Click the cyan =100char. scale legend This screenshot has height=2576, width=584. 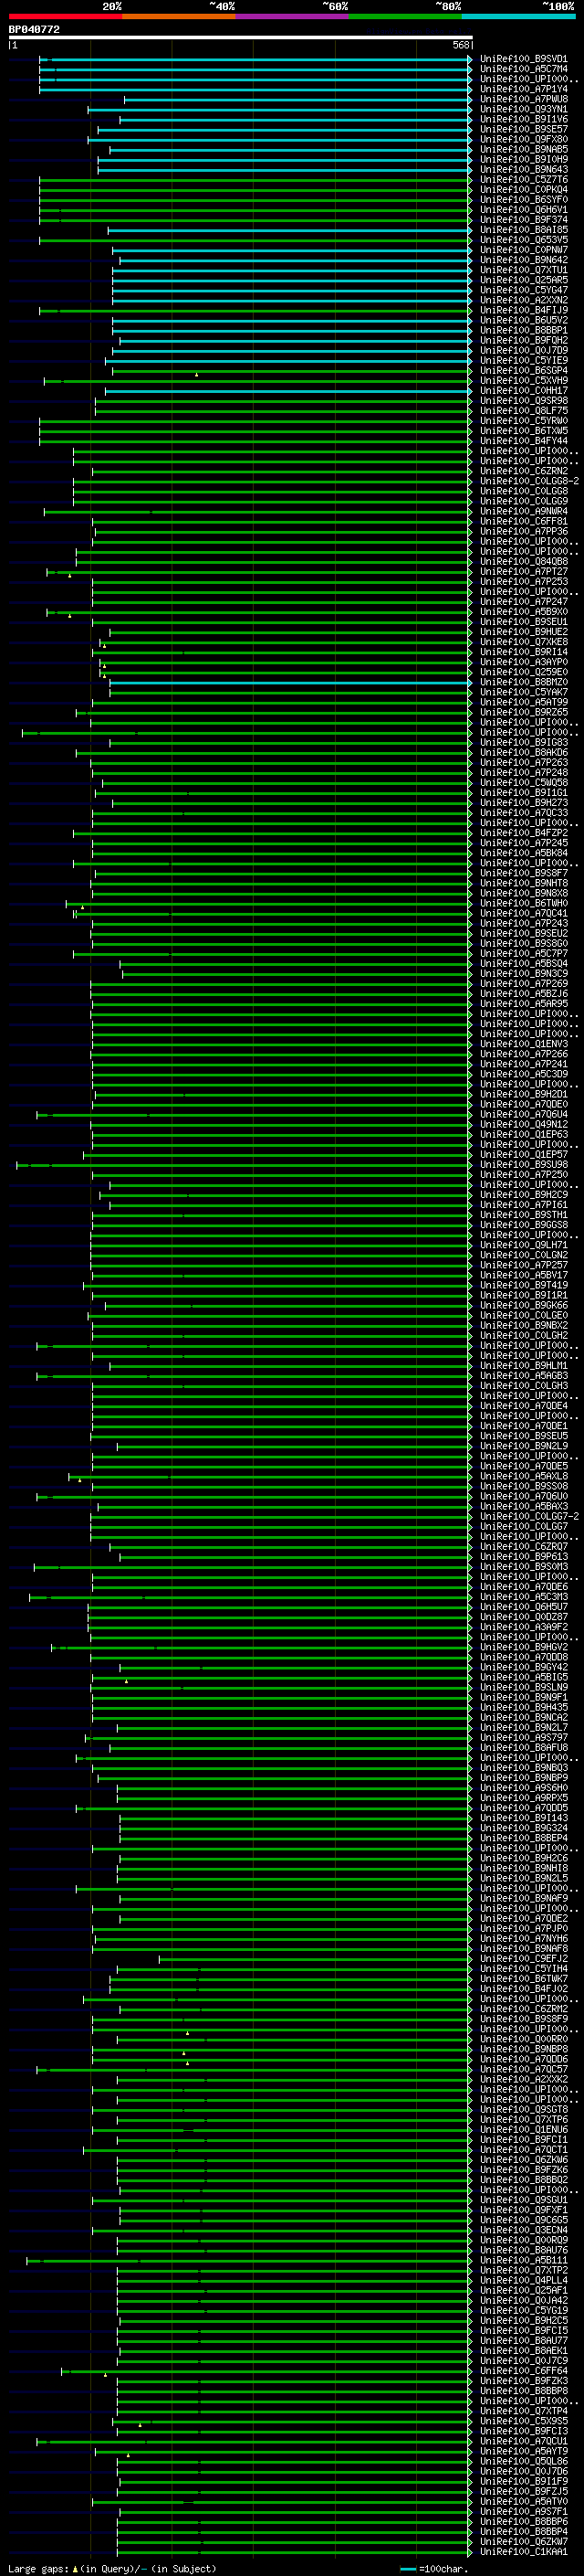[x=433, y=2568]
